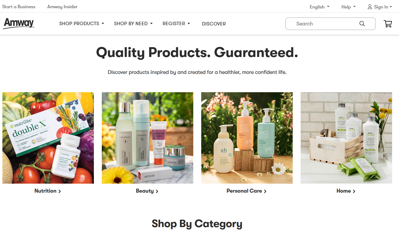Screen dimensions: 399x230
Task: Expand the Shop Products dropdown
Action: tap(82, 24)
